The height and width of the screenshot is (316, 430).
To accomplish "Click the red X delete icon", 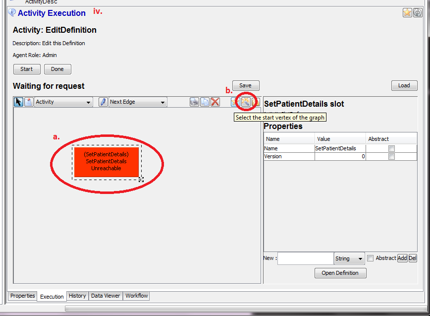I will (x=215, y=102).
